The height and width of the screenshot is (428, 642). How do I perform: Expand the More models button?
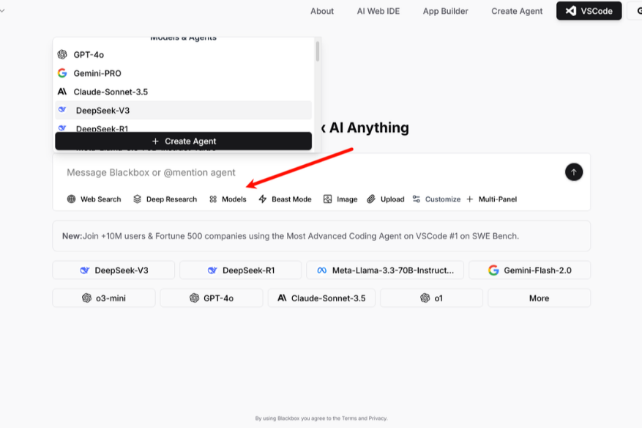coord(539,298)
